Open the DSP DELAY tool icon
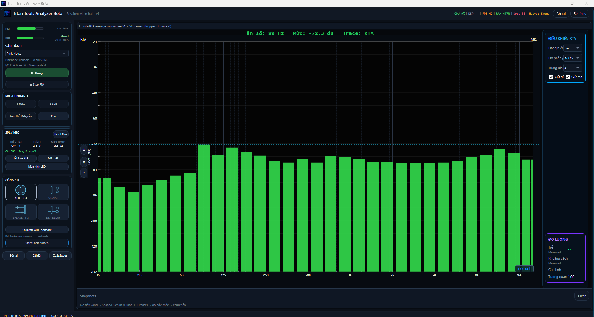The width and height of the screenshot is (594, 317). click(x=53, y=212)
